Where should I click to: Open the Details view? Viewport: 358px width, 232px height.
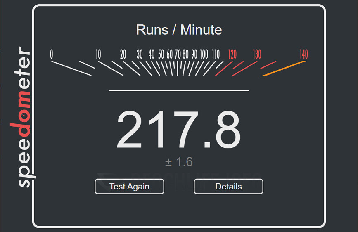click(x=228, y=187)
